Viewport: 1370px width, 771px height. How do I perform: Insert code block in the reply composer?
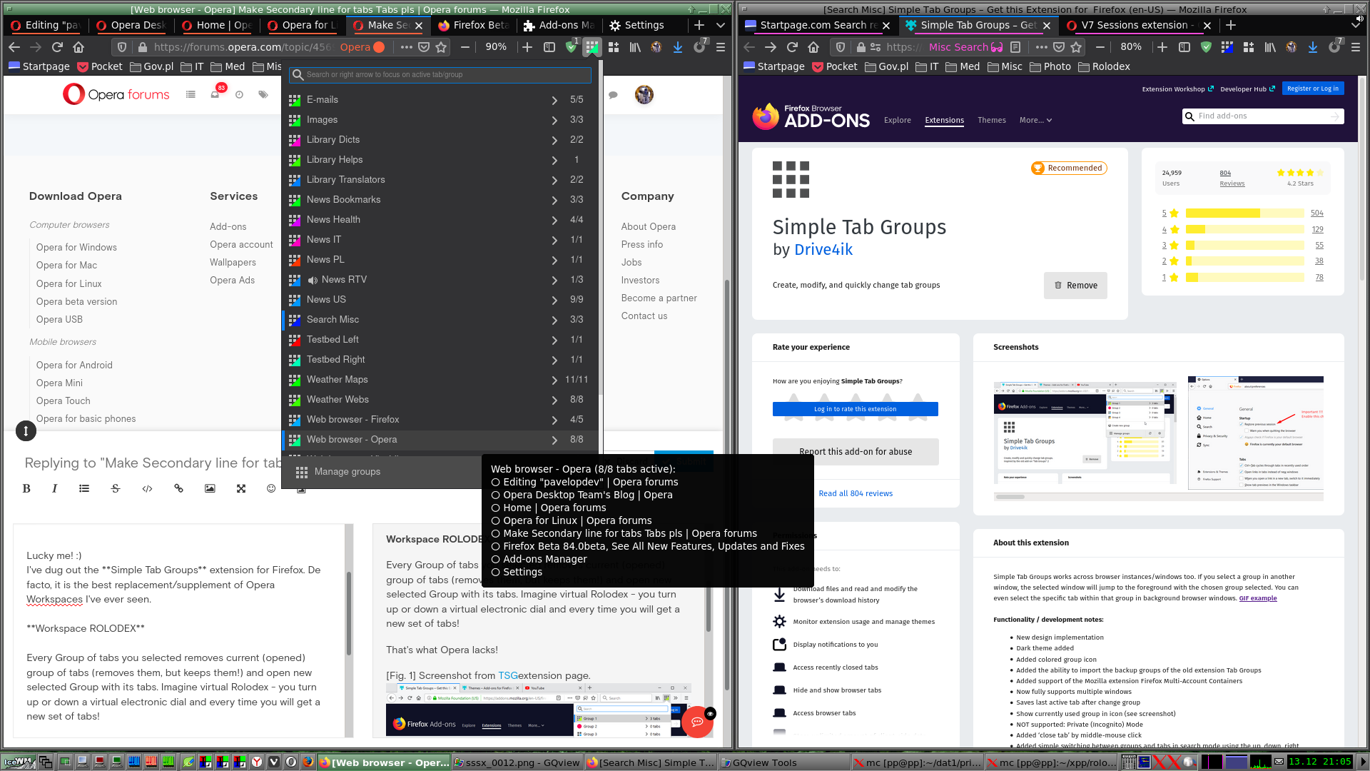tap(147, 488)
